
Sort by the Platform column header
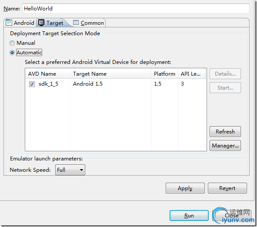[164, 74]
